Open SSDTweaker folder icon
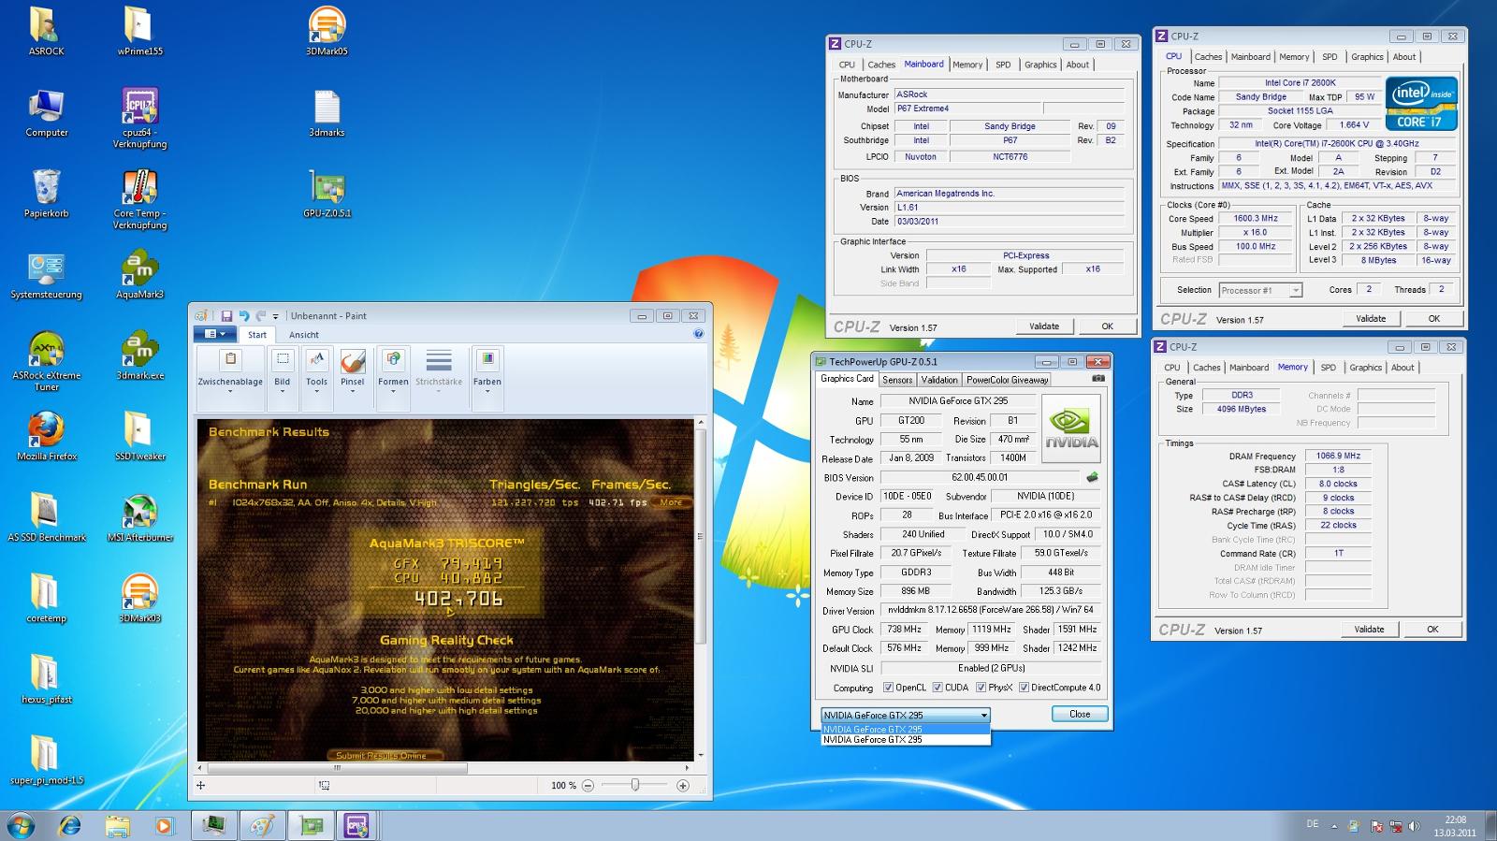 [x=139, y=436]
